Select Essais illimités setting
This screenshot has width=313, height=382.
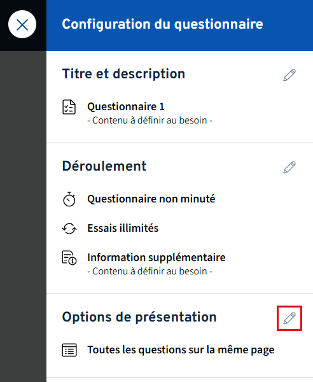click(x=123, y=229)
